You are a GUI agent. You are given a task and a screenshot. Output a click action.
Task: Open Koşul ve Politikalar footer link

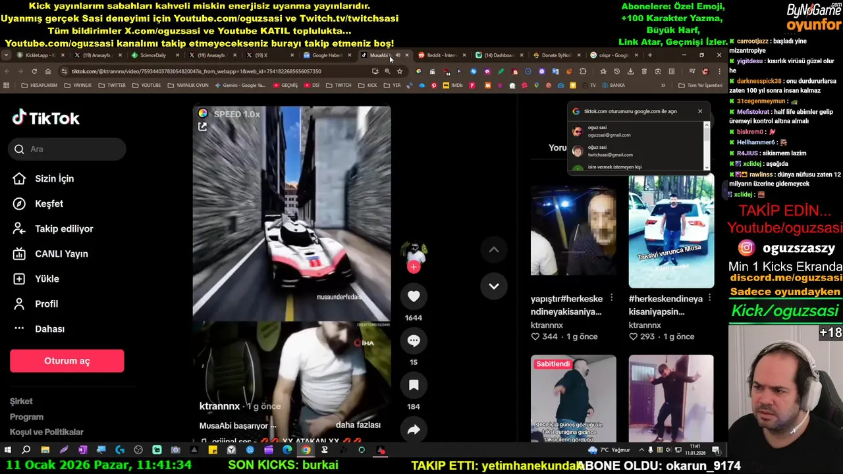[x=47, y=432]
